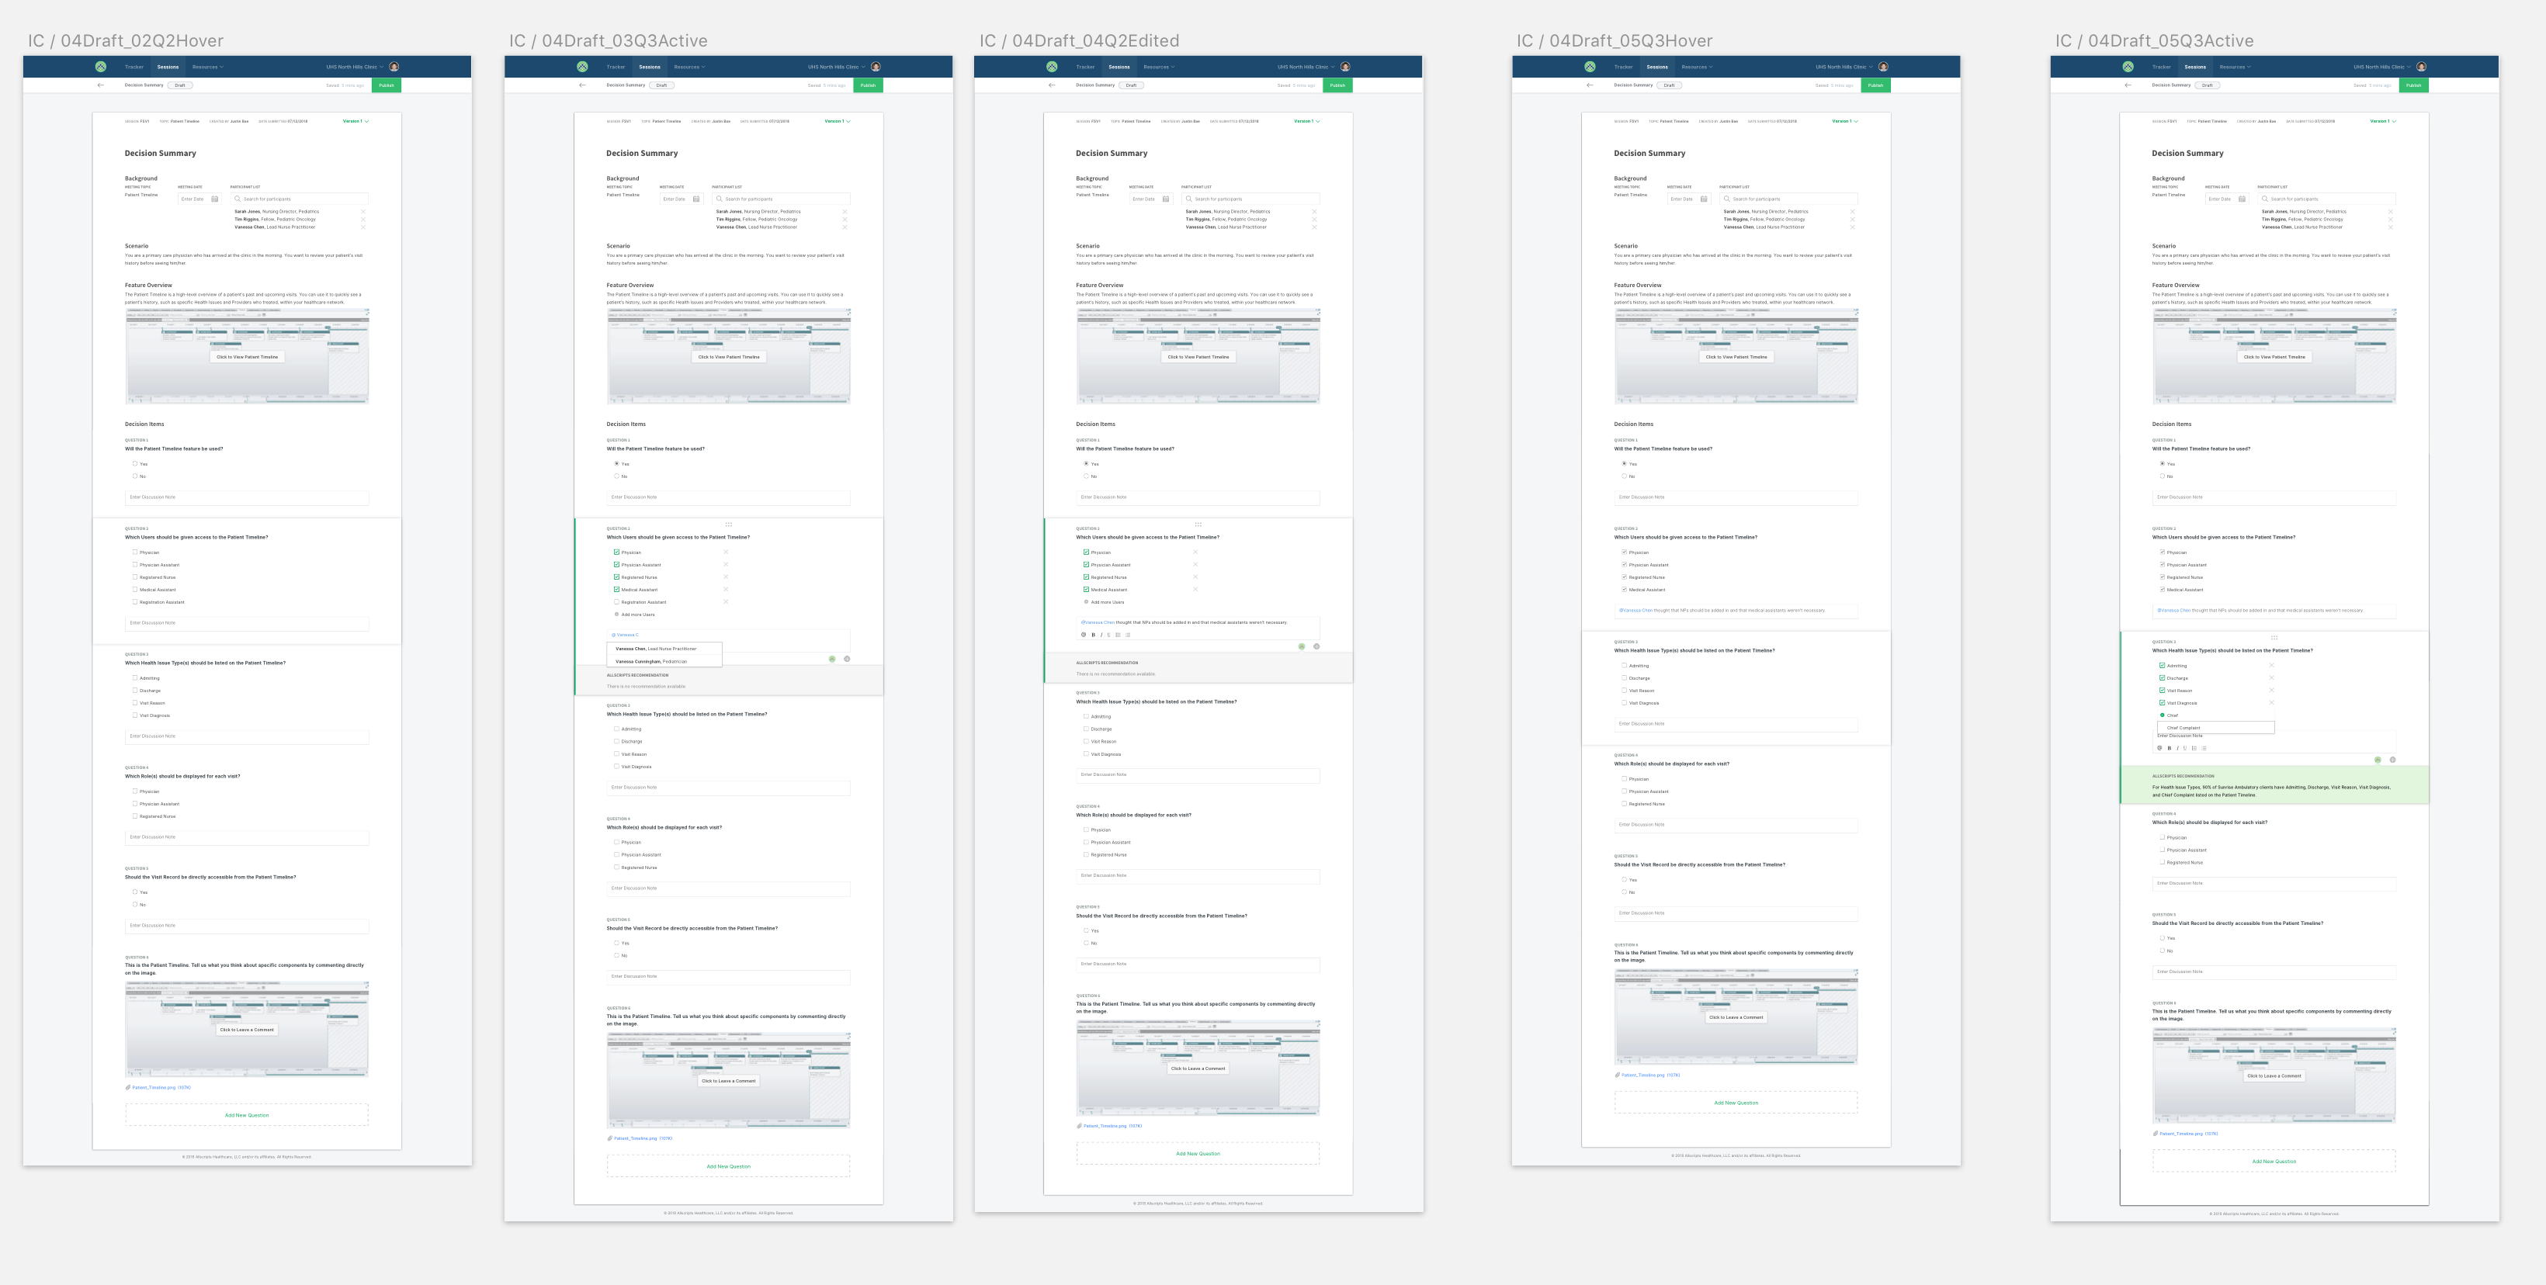Viewport: 2546px width, 1285px height.
Task: Remove Sarah Jones participant in 04Draft_04Q2Edited frame
Action: [x=1314, y=211]
